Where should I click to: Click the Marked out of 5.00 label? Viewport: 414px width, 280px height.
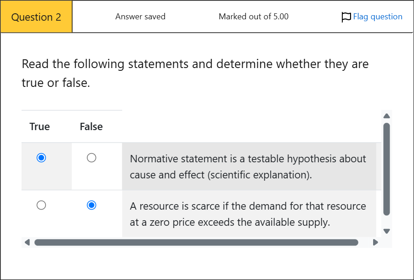tap(254, 17)
